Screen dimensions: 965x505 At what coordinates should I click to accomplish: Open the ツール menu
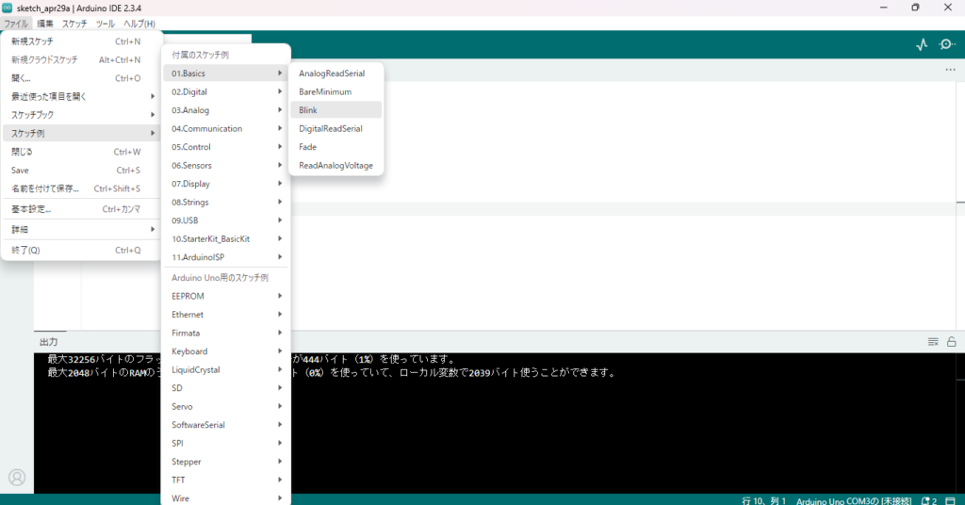pyautogui.click(x=106, y=24)
